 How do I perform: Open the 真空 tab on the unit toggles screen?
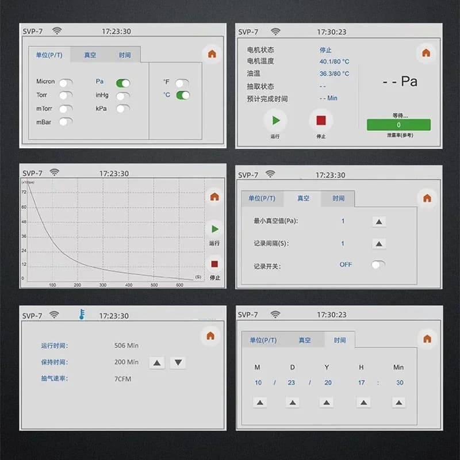point(90,55)
